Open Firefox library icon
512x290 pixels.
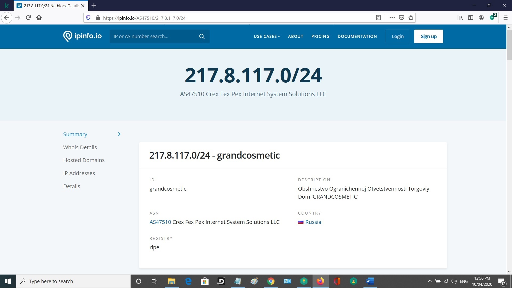pos(460,18)
